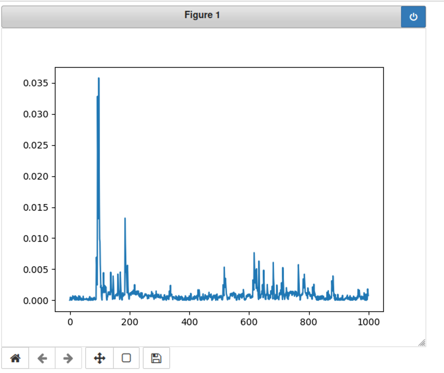
Task: Click the x-axis label 800
Action: tap(309, 322)
